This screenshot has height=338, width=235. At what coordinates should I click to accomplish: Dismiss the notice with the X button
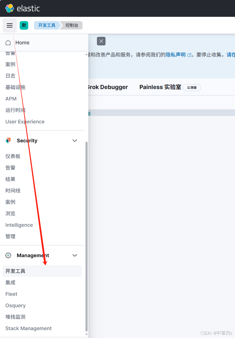101,41
